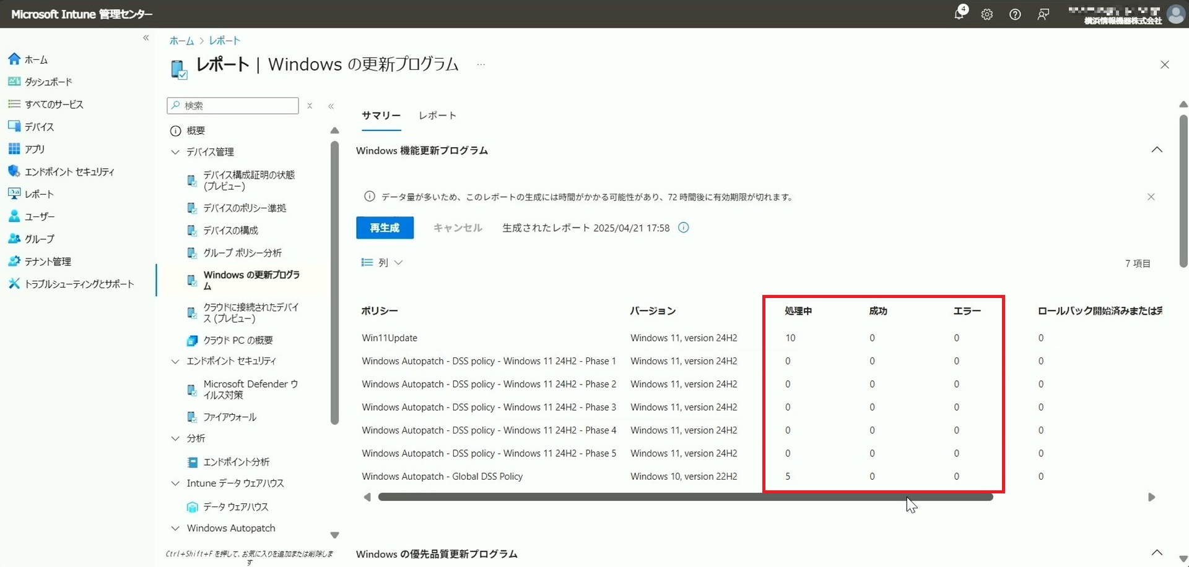Collapse the left portal navigation

[x=146, y=38]
